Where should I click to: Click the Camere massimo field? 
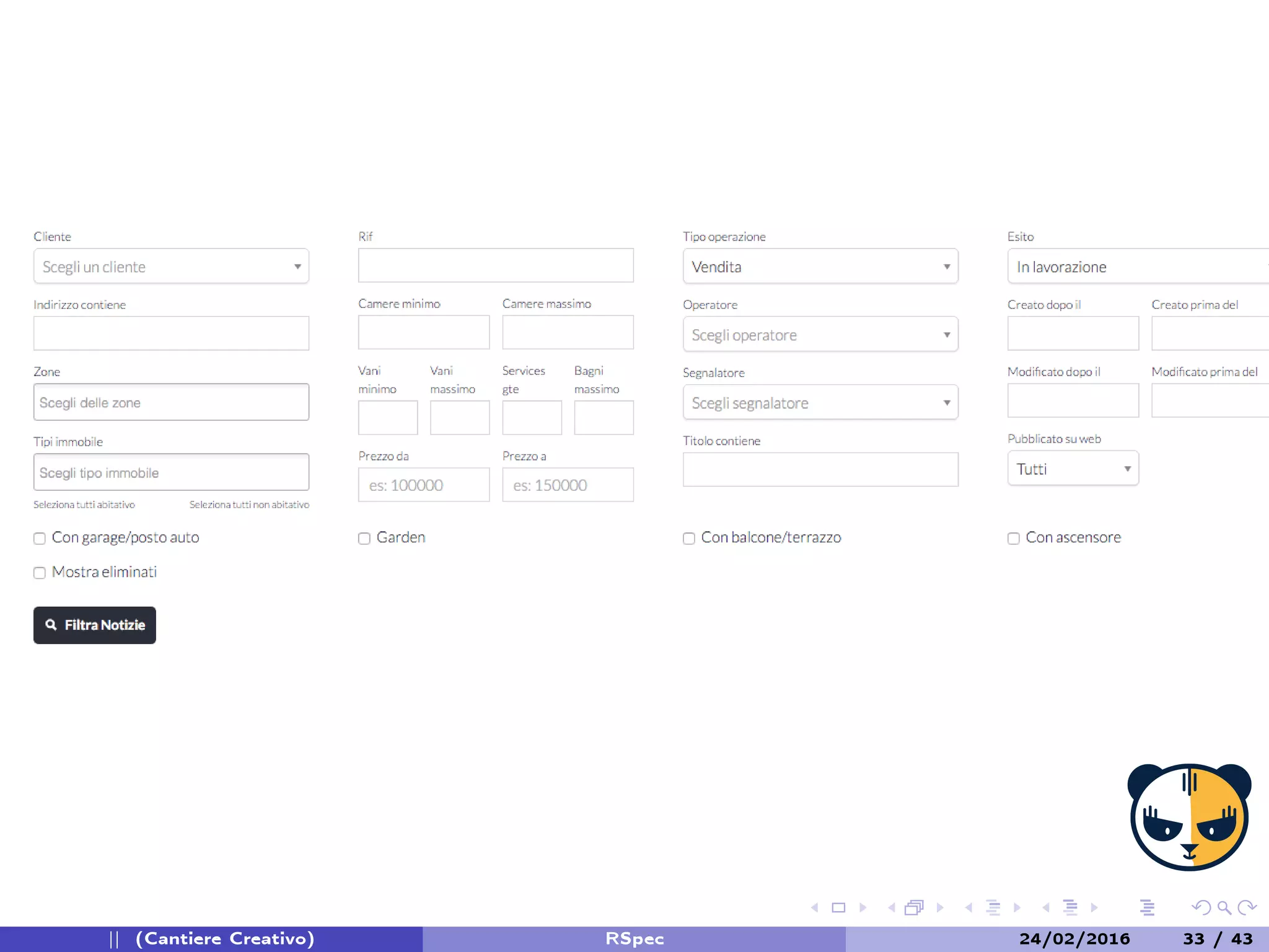(x=568, y=332)
